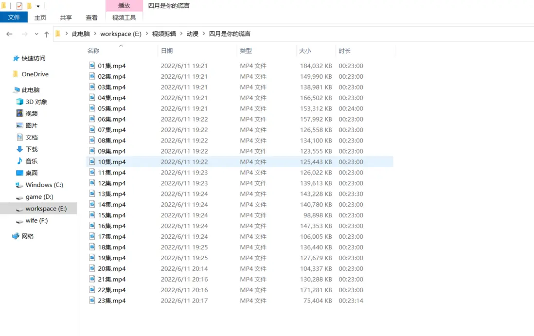Click the video file icon of 18集.mp4
This screenshot has height=336, width=534.
[92, 247]
